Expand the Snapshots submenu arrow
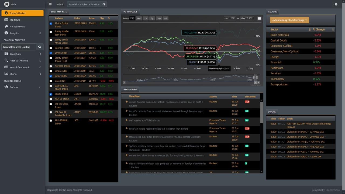This screenshot has width=345, height=194. pyautogui.click(x=40, y=54)
